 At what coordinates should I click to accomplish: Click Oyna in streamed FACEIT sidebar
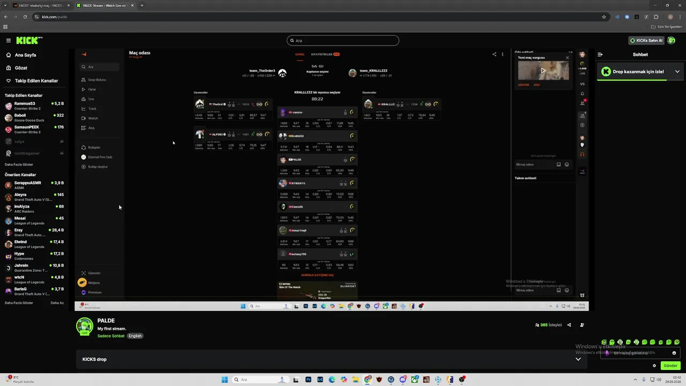(92, 90)
